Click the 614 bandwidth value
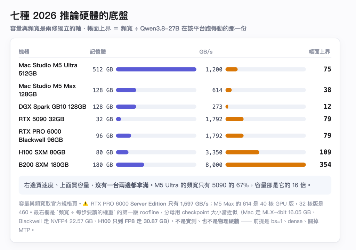This screenshot has width=356, height=250. tap(217, 90)
